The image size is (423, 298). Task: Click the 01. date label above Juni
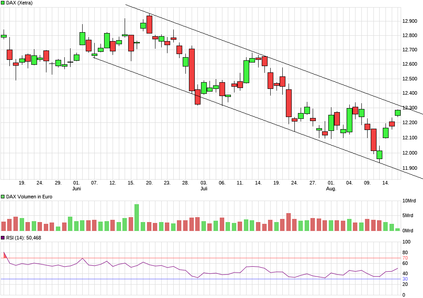click(76, 183)
